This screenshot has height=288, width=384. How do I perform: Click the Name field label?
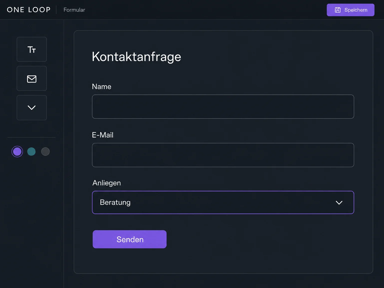coord(101,86)
